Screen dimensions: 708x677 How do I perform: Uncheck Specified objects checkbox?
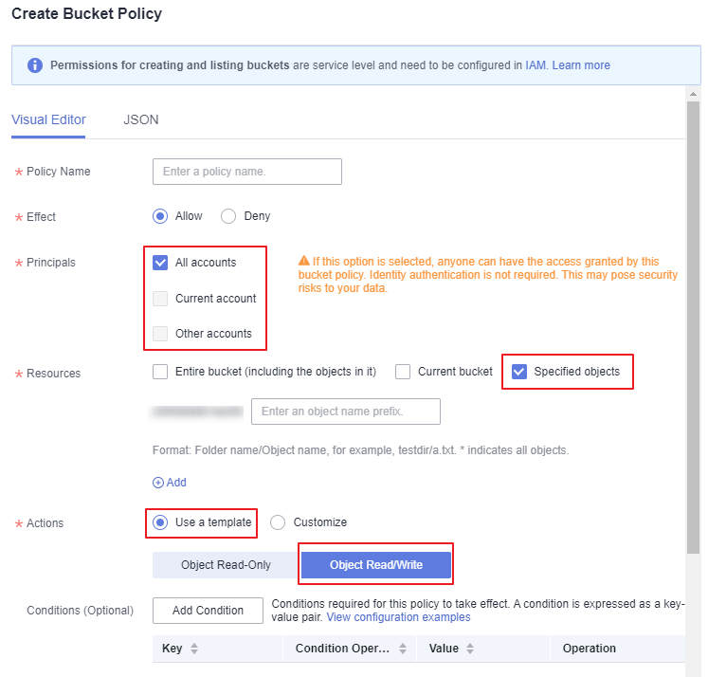[x=519, y=372]
